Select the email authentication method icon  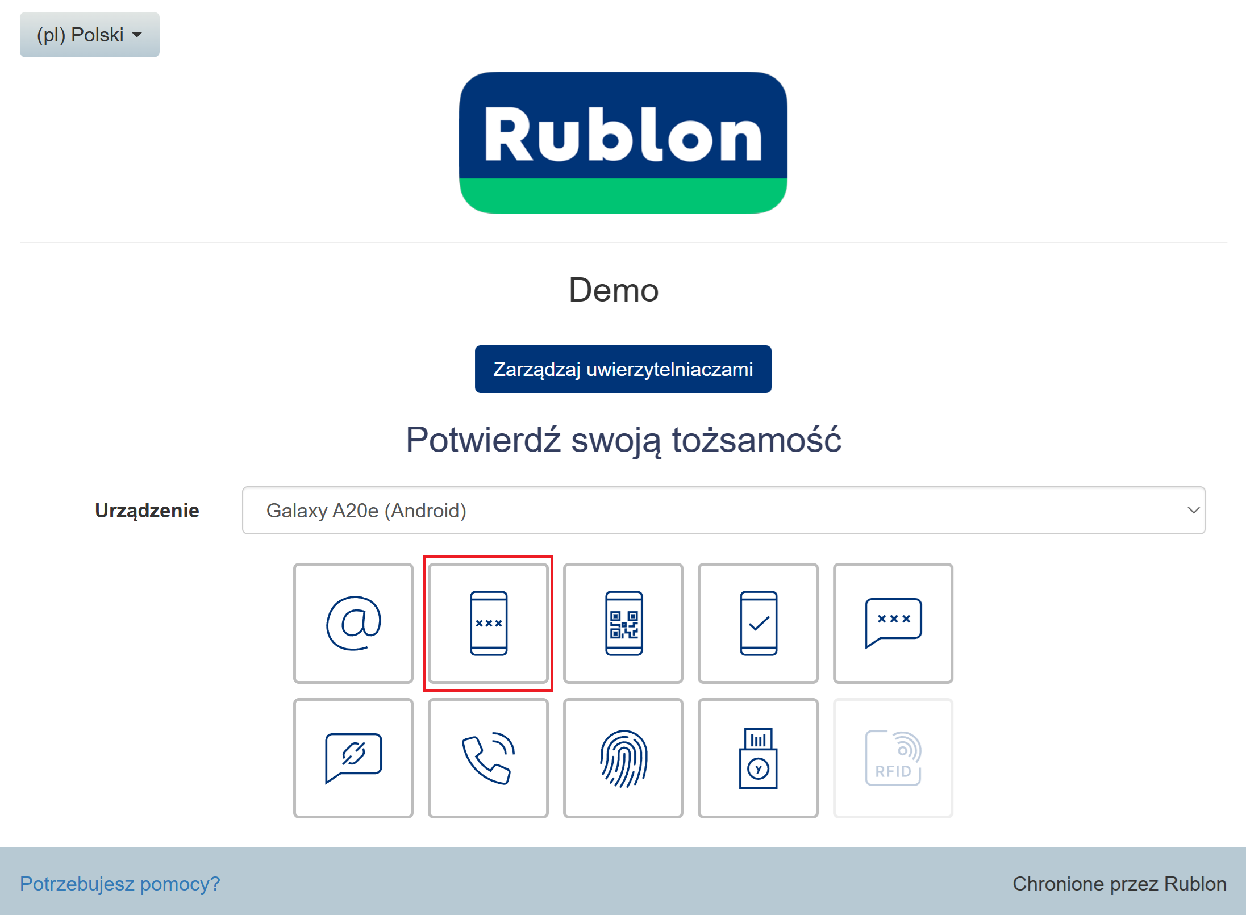[353, 623]
